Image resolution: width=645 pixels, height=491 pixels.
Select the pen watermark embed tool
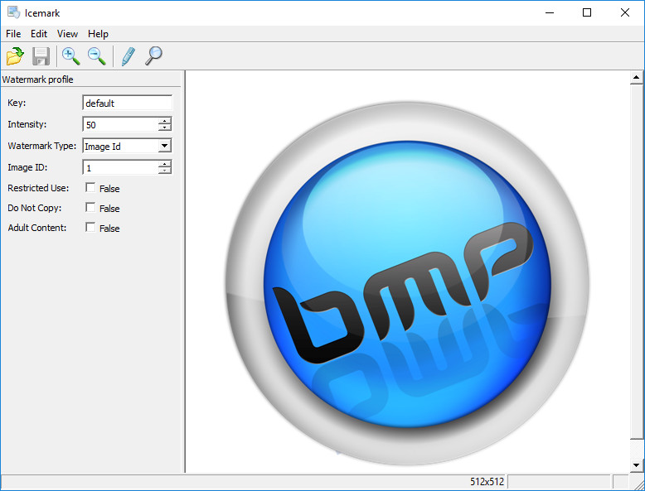click(128, 55)
